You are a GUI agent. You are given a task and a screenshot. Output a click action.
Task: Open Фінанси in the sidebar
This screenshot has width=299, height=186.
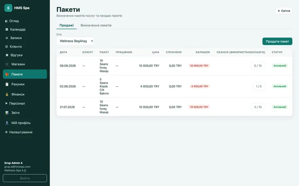tap(25, 94)
